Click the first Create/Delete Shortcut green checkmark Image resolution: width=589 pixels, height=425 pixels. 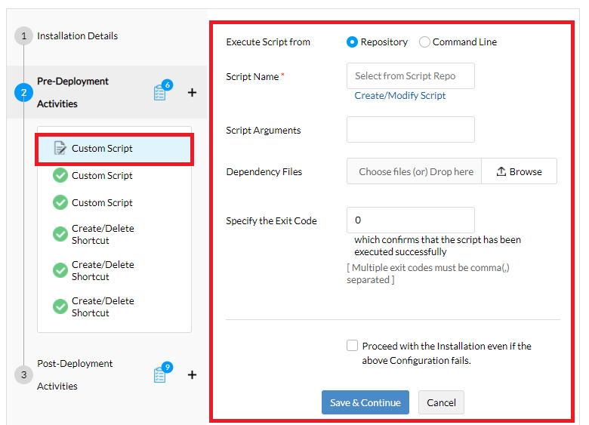click(x=60, y=234)
